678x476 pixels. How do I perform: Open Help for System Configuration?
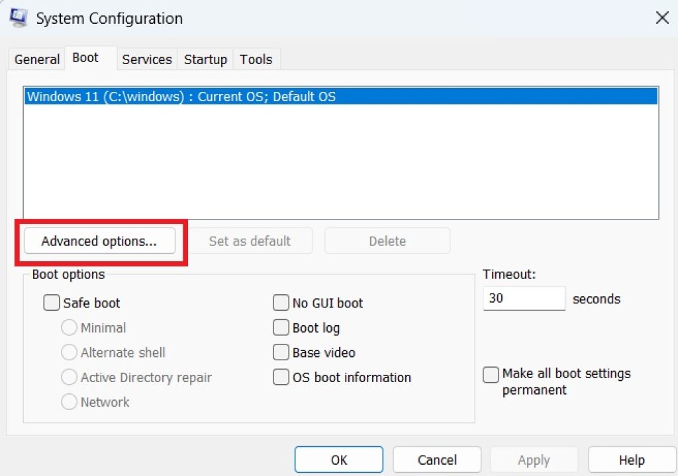[x=632, y=459]
